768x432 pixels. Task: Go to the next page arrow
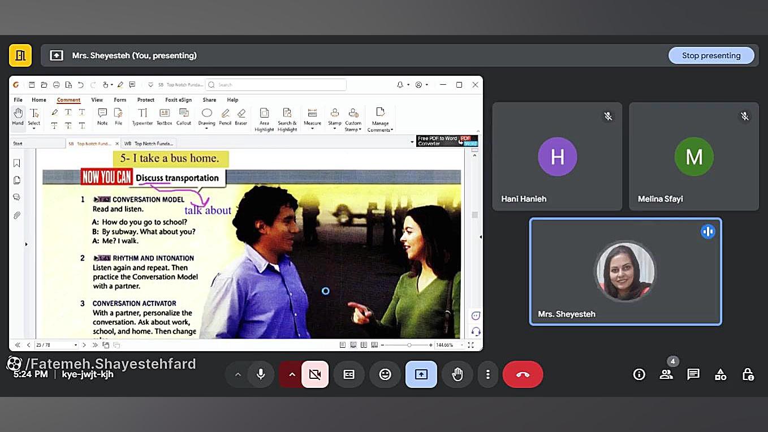pos(84,345)
